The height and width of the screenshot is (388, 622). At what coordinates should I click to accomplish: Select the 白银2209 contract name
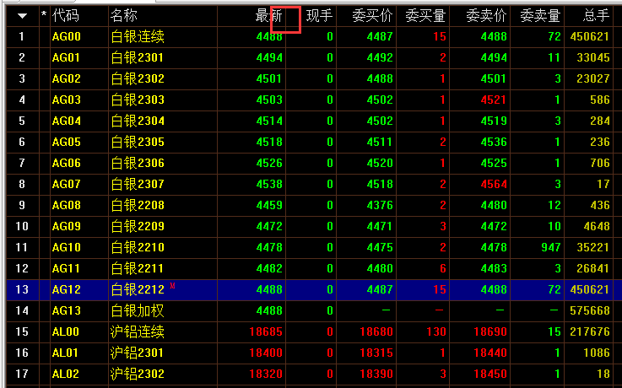pos(138,226)
